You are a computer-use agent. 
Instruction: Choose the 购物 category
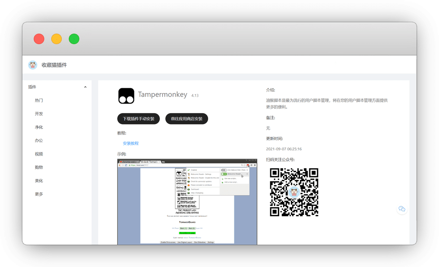coord(39,167)
